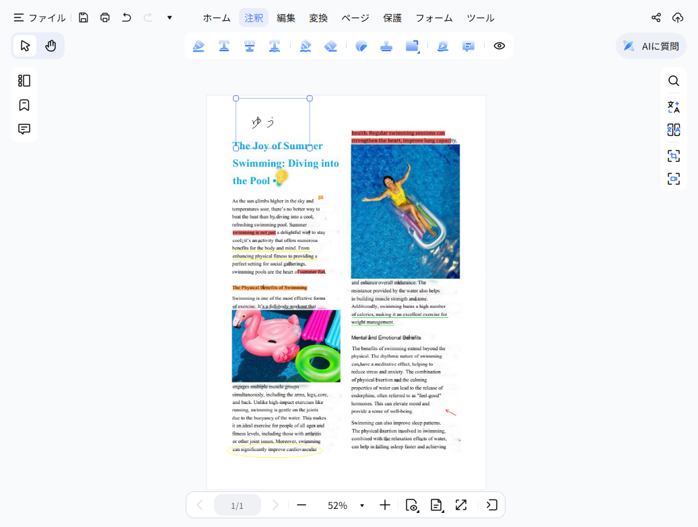Open the page thumbnails panel
This screenshot has width=698, height=527.
[24, 81]
